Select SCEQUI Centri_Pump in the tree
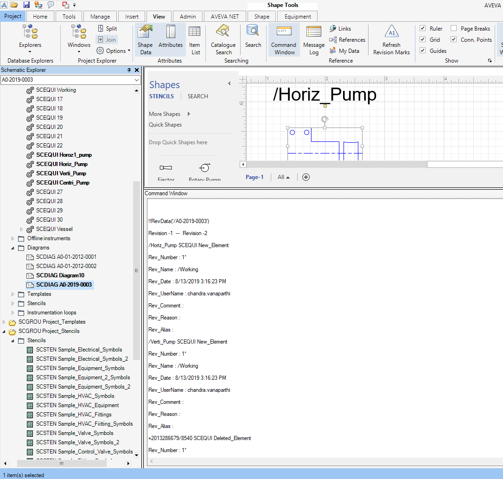503x479 pixels. (63, 183)
